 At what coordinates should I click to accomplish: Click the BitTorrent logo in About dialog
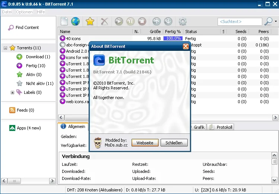pyautogui.click(x=99, y=60)
